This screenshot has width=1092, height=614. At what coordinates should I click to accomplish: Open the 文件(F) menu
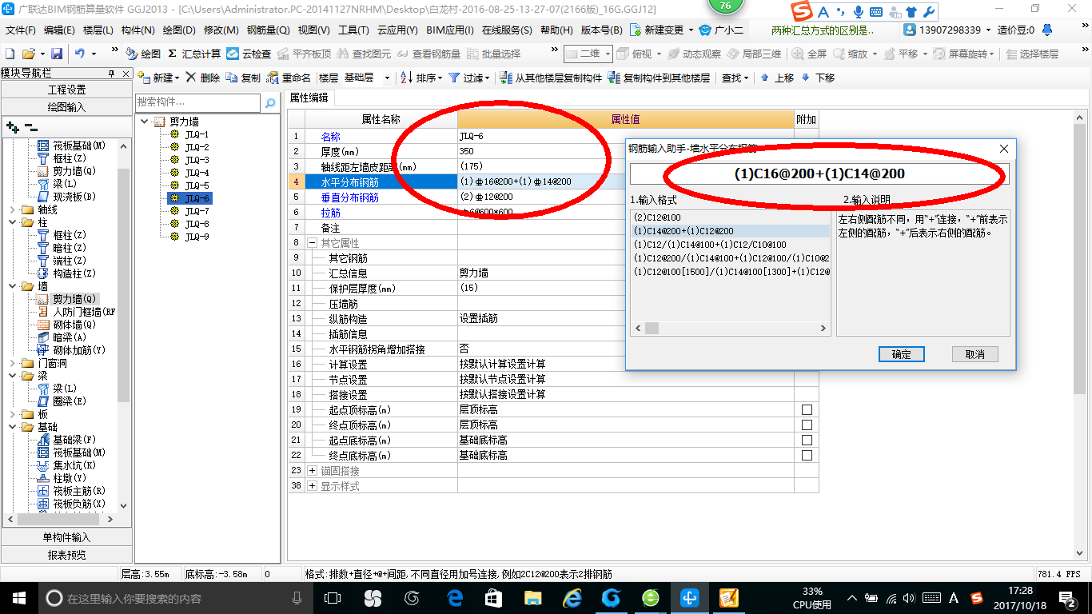(21, 30)
